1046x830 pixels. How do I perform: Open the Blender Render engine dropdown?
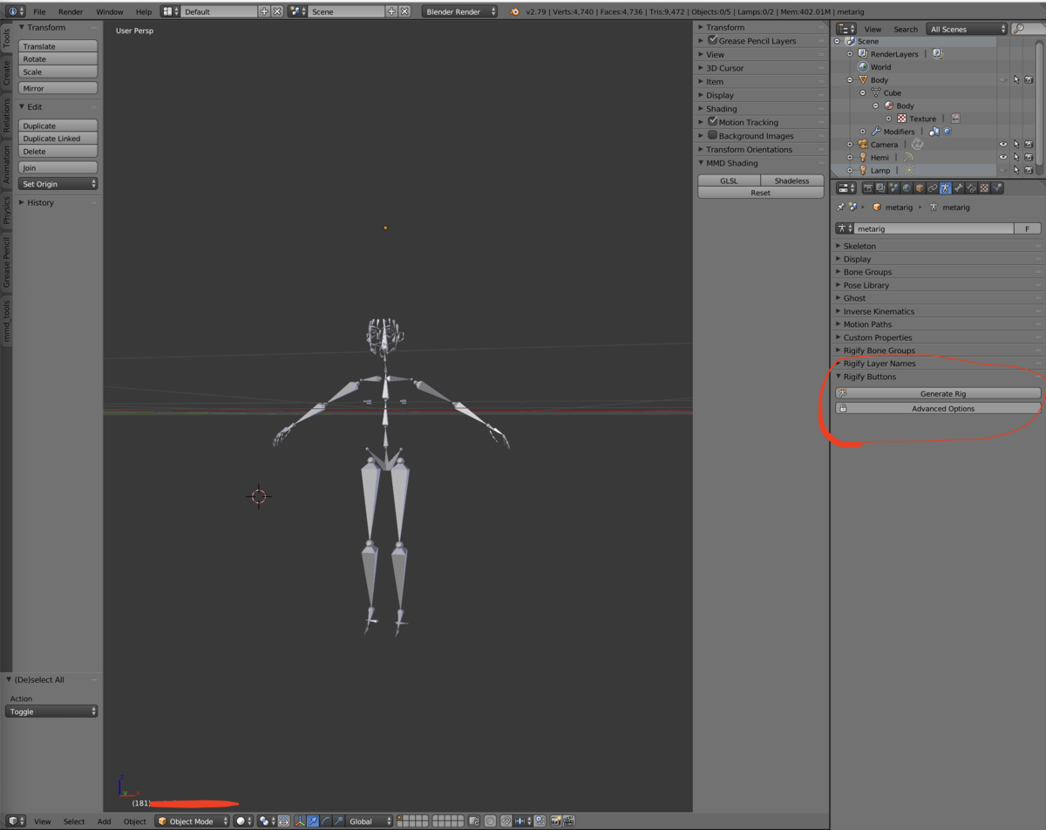coord(460,11)
